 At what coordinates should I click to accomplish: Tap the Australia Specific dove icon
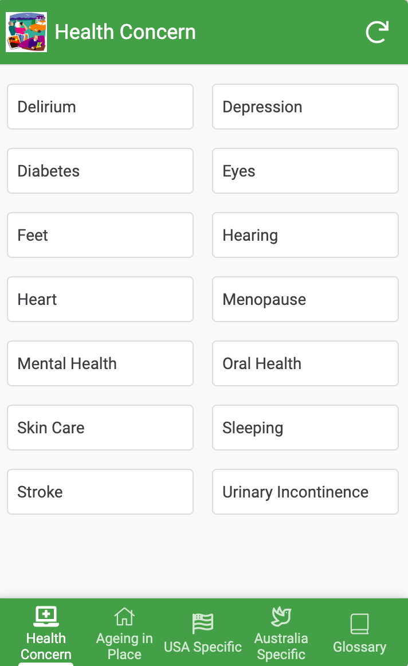click(281, 617)
